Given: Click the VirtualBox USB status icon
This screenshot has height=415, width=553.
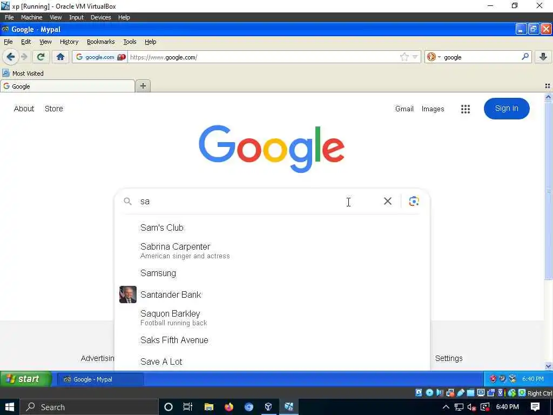Looking at the screenshot, I should pos(460,393).
